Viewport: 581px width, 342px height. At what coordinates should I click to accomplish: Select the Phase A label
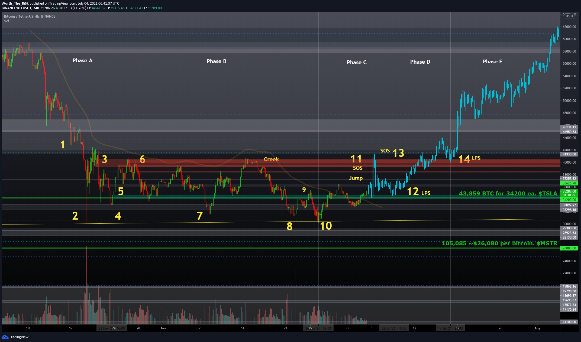click(x=82, y=60)
